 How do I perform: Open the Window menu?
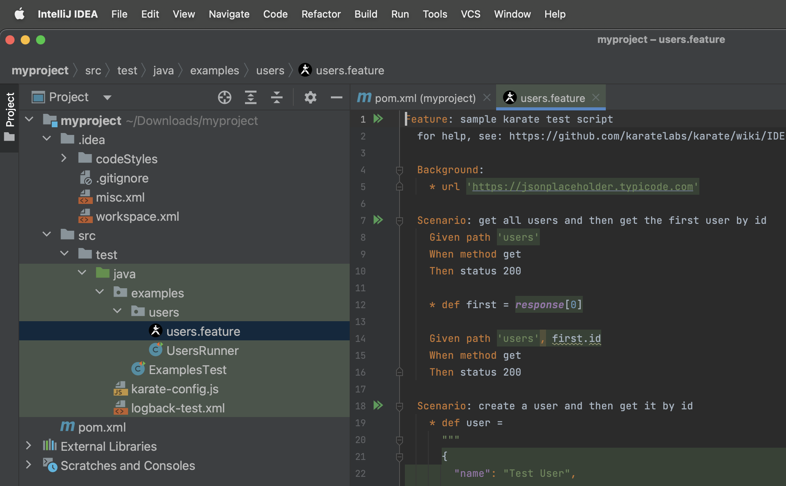point(512,14)
